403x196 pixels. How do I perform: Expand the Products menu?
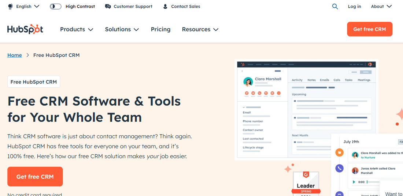pyautogui.click(x=77, y=29)
